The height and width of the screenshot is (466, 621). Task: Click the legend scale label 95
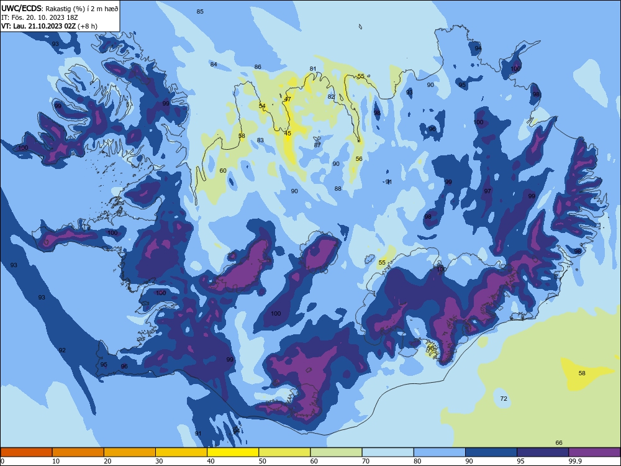[x=521, y=461]
